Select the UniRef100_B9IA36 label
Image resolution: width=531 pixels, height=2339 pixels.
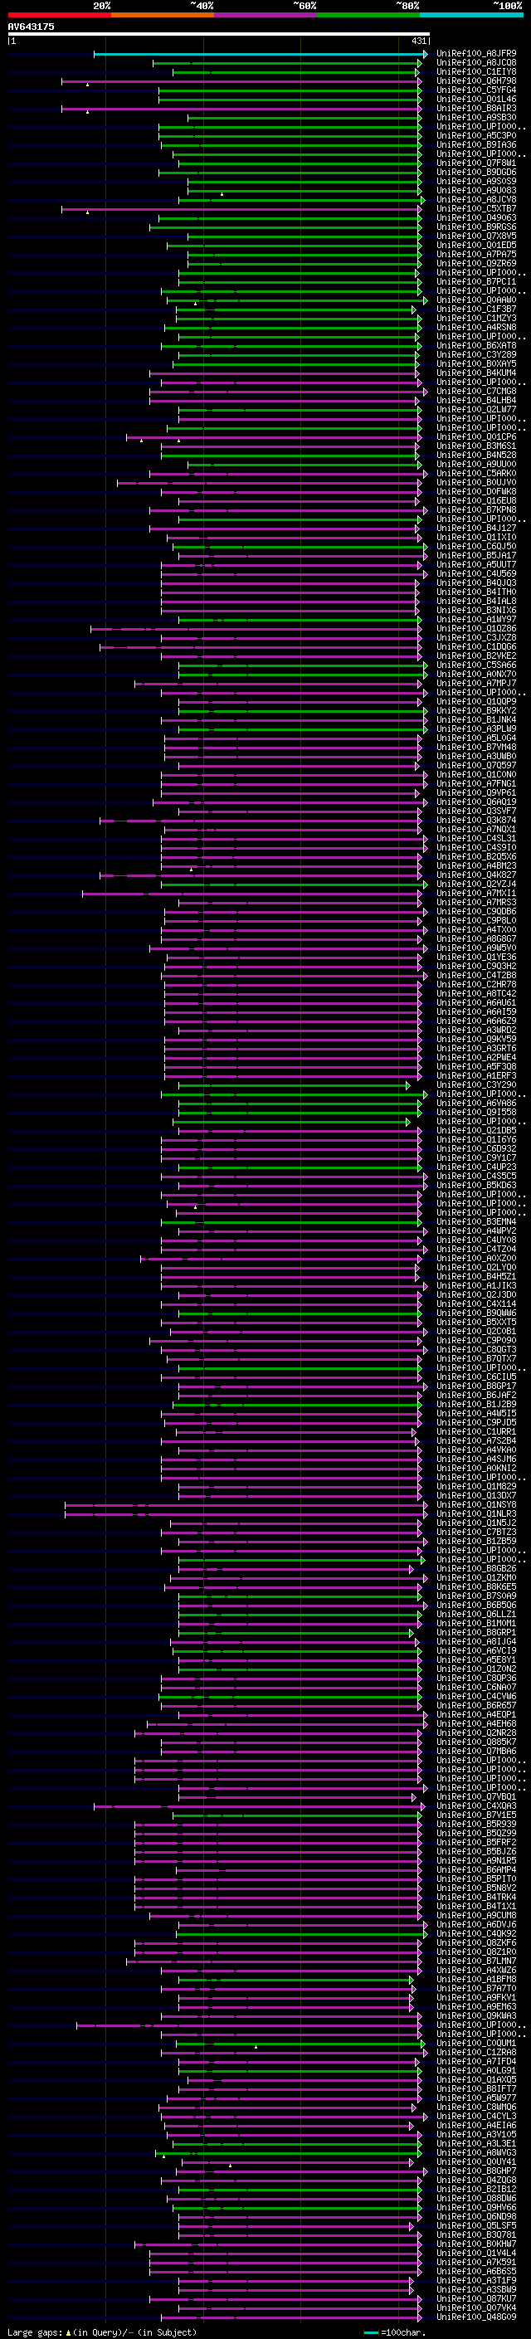(x=476, y=144)
